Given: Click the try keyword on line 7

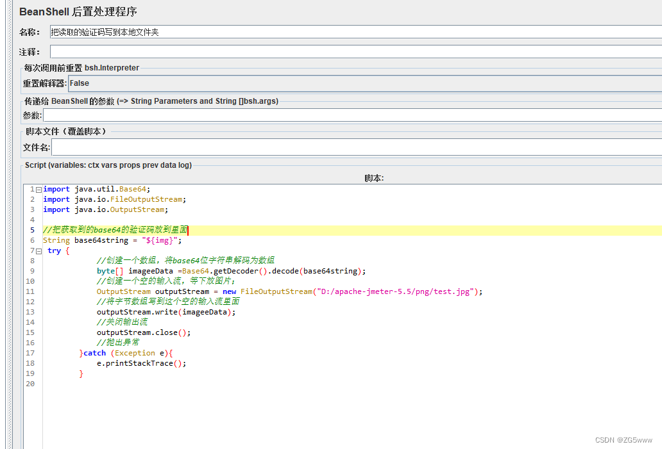Looking at the screenshot, I should (54, 250).
